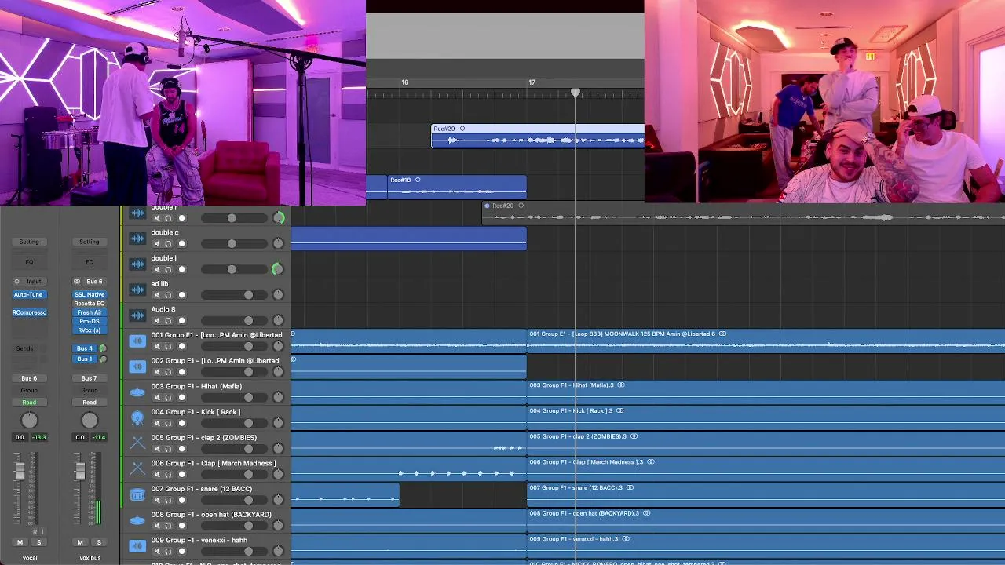1005x565 pixels.
Task: Mute the double c track
Action: pos(156,244)
